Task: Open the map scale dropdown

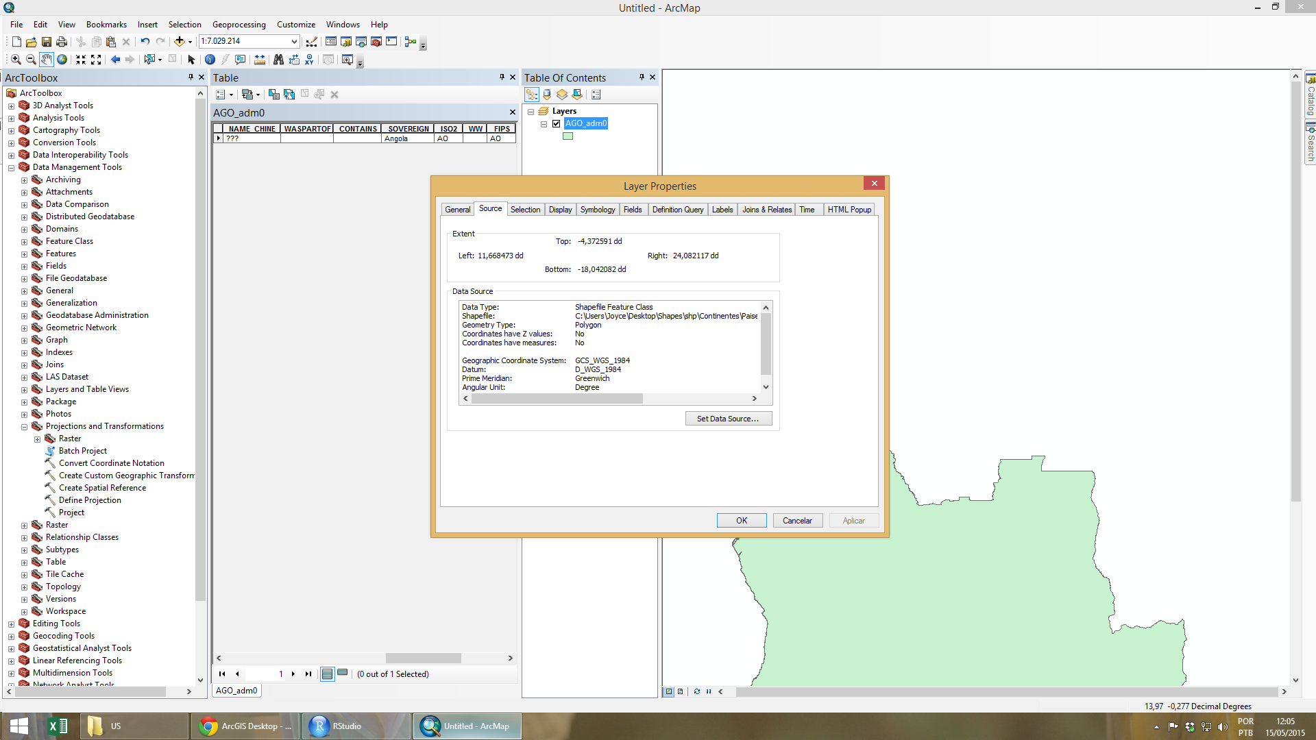Action: [294, 42]
